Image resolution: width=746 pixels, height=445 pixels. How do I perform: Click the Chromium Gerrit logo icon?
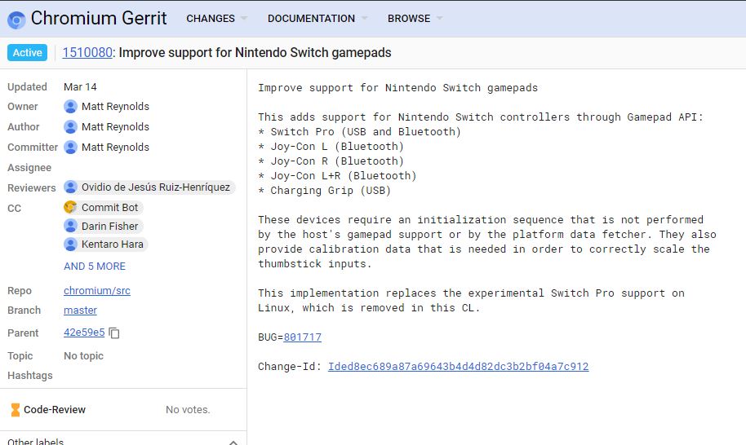16,19
